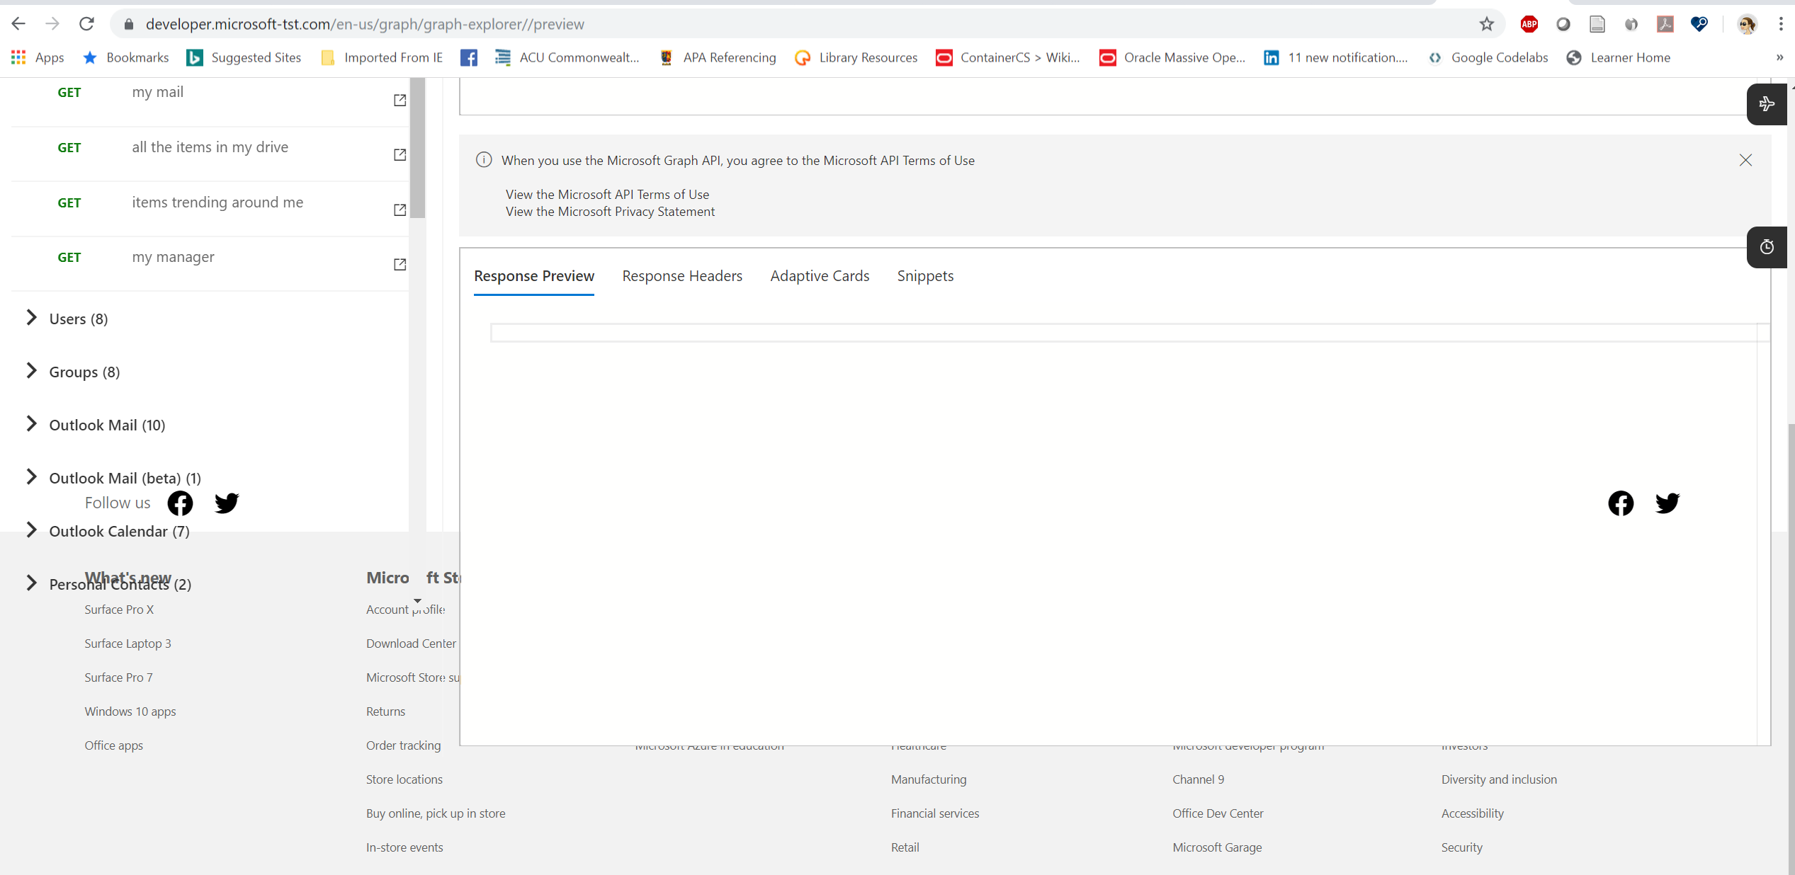Click the info icon in the Terms banner
Viewport: 1795px width, 875px height.
pos(485,159)
